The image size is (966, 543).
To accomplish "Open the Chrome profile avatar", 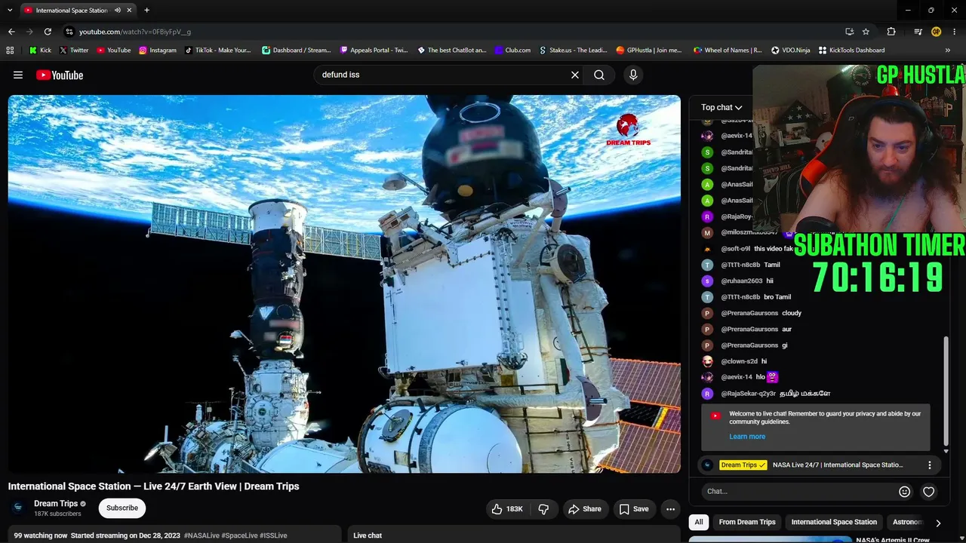I will pos(936,32).
